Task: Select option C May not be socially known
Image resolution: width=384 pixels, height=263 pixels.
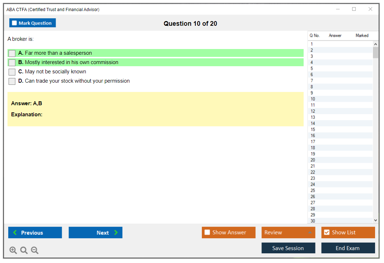Action: pyautogui.click(x=12, y=72)
